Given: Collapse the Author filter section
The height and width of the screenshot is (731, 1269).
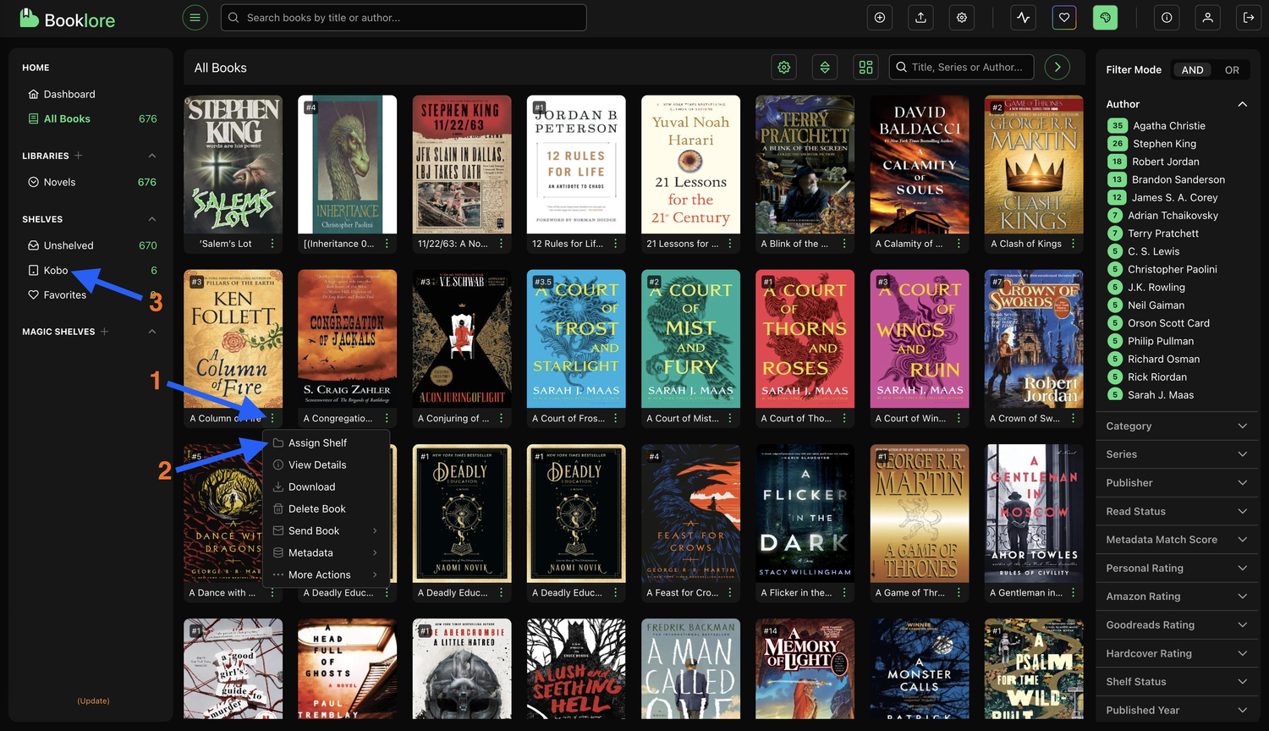Looking at the screenshot, I should click(x=1242, y=104).
